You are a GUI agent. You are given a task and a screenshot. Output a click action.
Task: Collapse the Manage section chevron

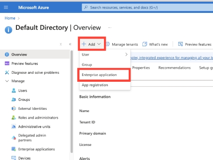[7, 81]
